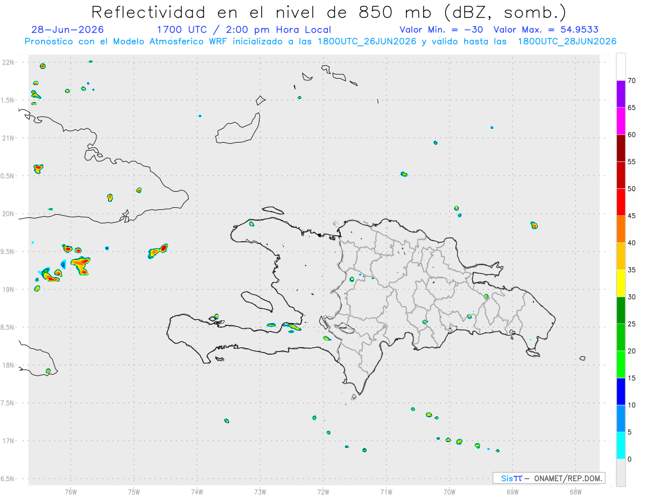This screenshot has height=499, width=646.
Task: Pick the yellow 30–35 dBZ color band
Action: coord(621,283)
